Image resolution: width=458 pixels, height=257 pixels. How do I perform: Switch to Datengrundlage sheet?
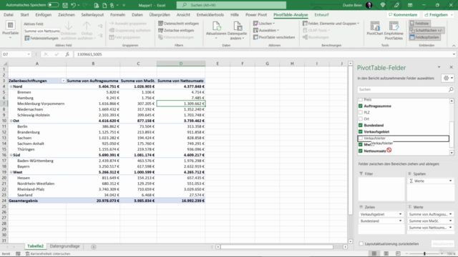point(64,246)
